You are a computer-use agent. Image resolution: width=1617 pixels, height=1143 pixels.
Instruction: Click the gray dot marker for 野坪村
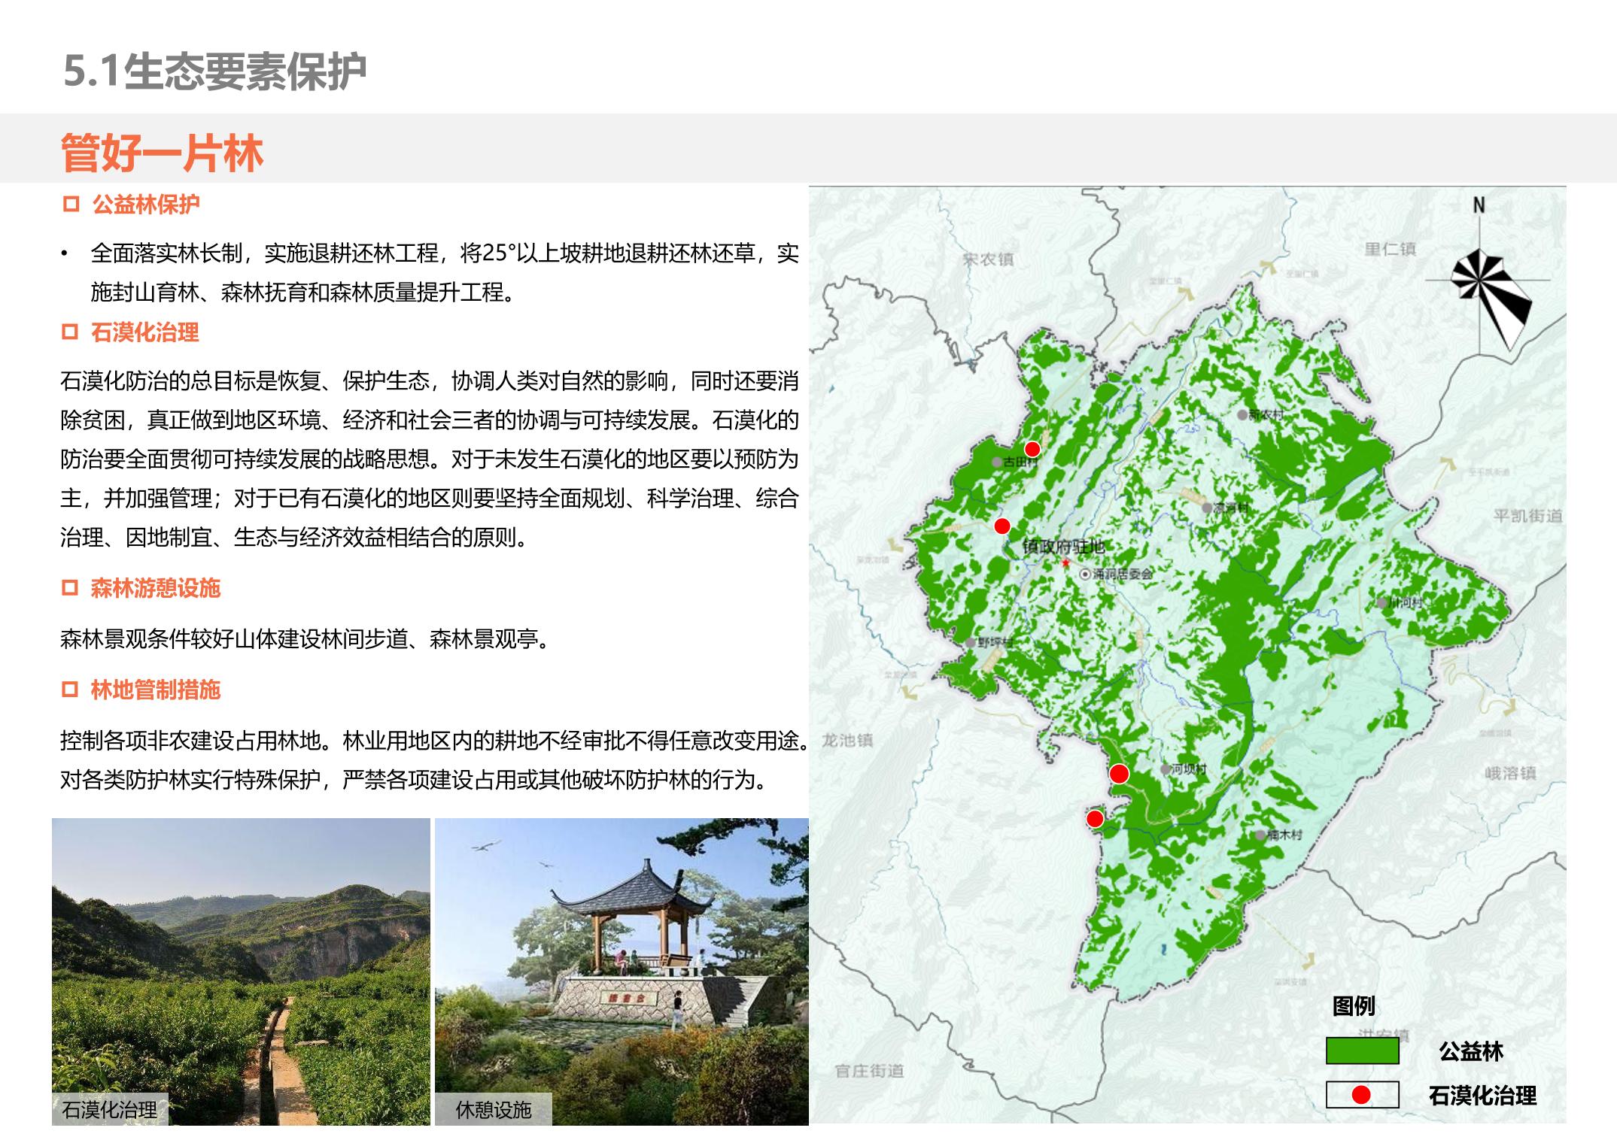click(971, 643)
